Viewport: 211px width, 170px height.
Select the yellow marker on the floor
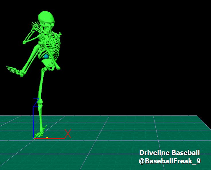[47, 137]
